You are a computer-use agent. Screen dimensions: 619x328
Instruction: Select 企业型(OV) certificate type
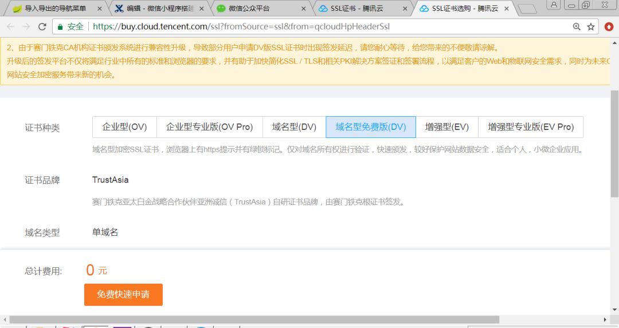coord(124,127)
